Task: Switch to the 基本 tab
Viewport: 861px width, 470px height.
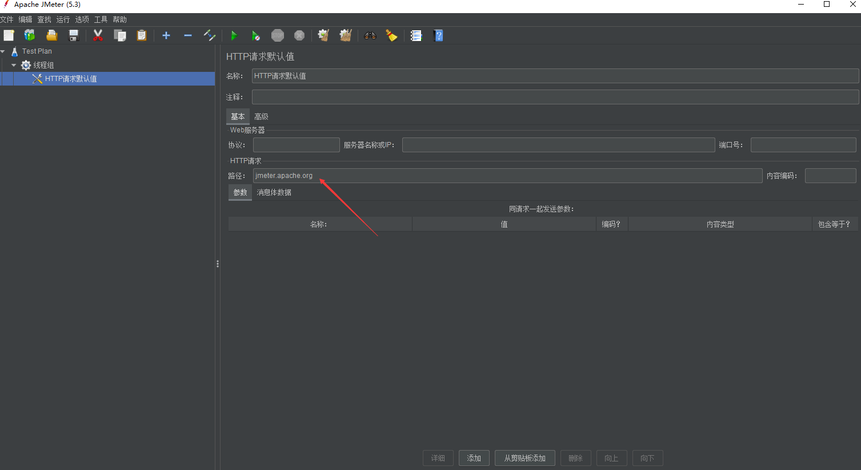Action: [x=238, y=116]
